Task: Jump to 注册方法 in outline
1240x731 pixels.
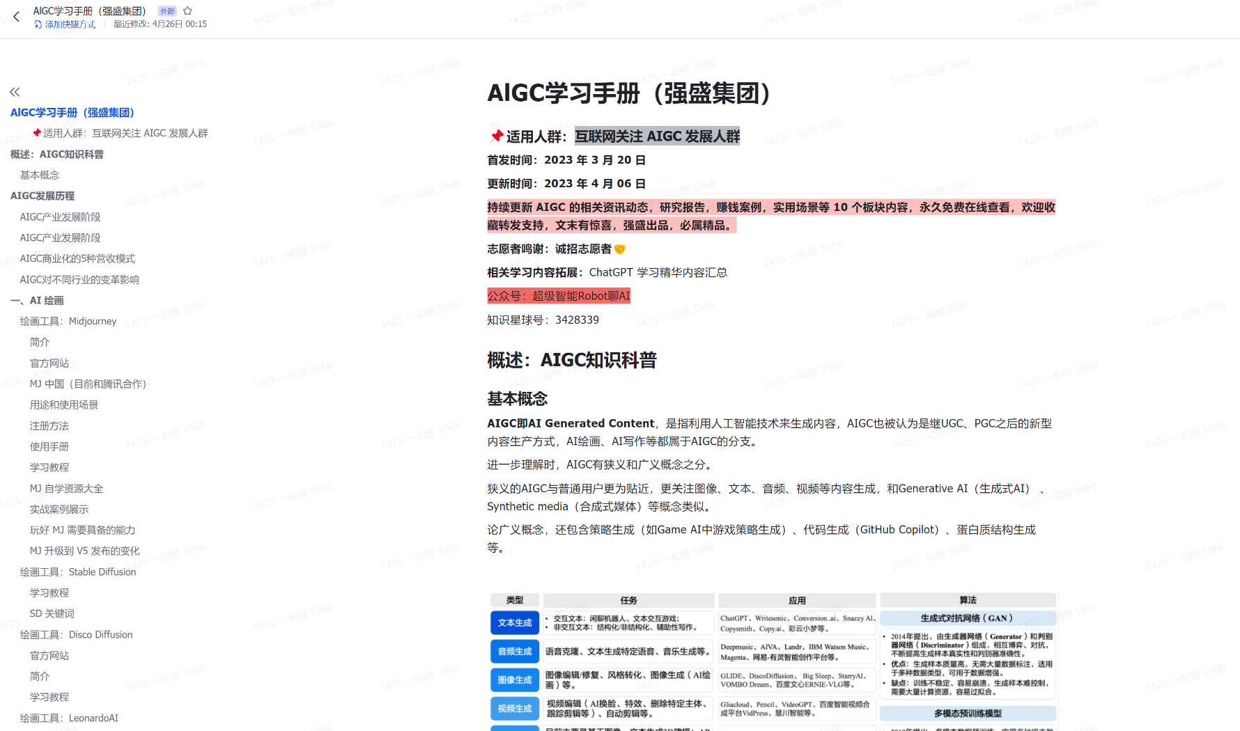Action: [x=49, y=426]
